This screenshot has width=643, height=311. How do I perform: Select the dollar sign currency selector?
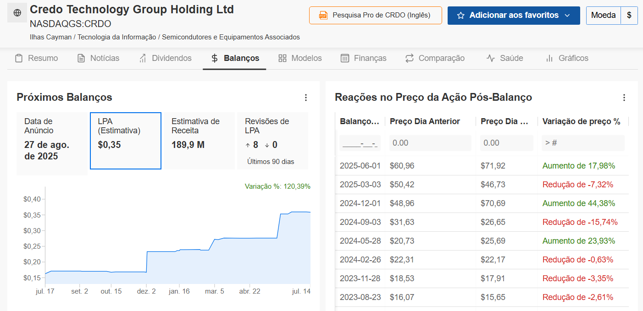(629, 16)
